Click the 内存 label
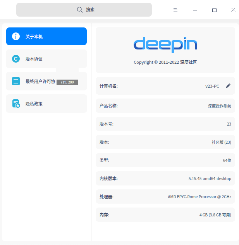This screenshot has width=239, height=245. (104, 215)
